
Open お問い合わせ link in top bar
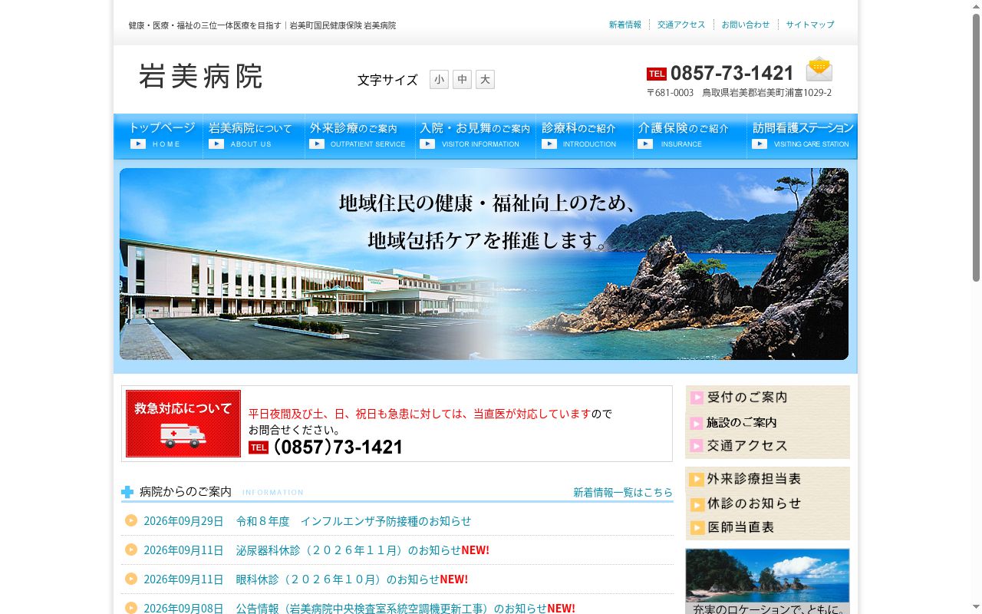click(746, 25)
